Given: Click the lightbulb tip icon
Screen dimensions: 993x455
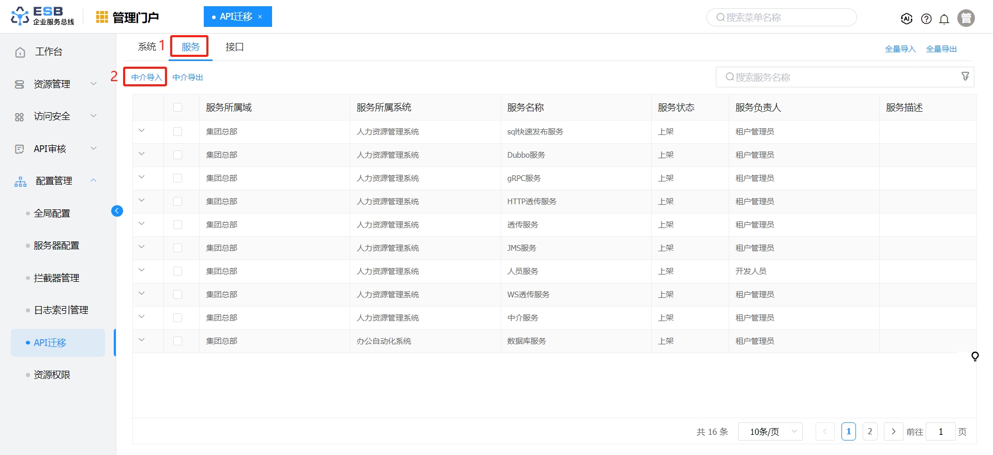Looking at the screenshot, I should point(975,356).
